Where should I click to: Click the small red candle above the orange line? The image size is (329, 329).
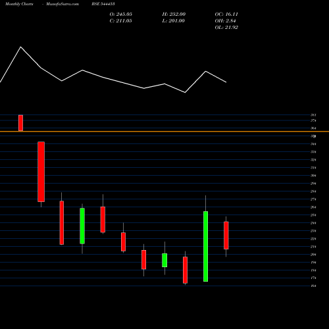(x=20, y=123)
